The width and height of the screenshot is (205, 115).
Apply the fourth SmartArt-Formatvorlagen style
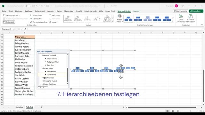pyautogui.click(x=157, y=19)
